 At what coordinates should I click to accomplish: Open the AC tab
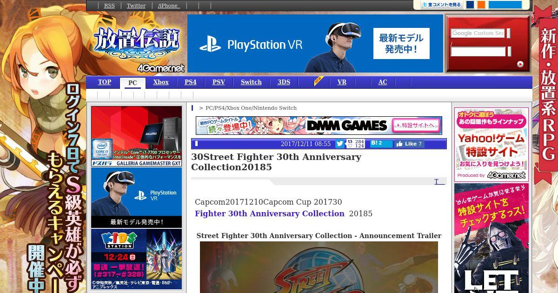point(383,82)
